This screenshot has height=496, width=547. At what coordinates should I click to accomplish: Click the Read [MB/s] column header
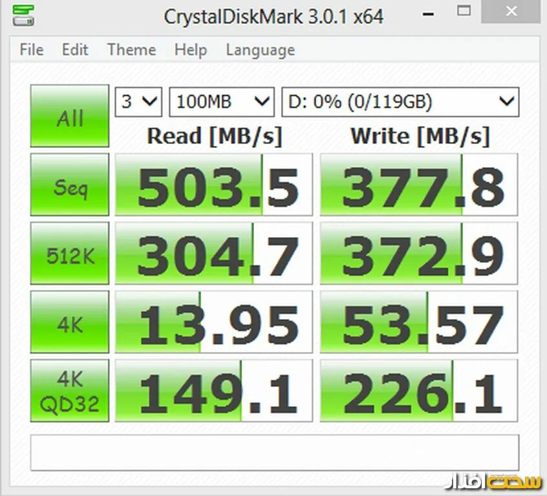coord(214,136)
